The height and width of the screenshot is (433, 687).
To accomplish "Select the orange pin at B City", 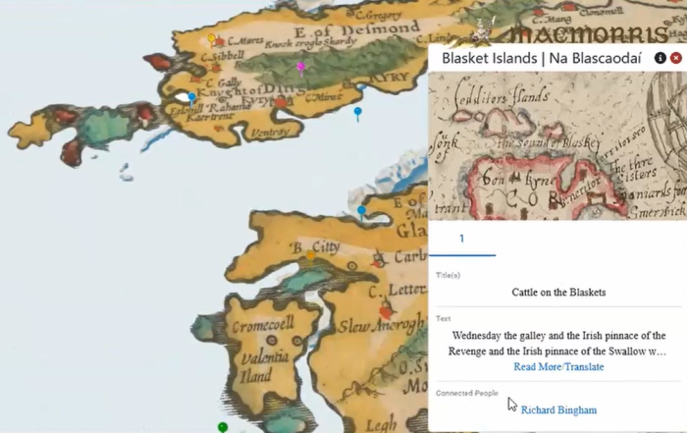I will pyautogui.click(x=311, y=257).
